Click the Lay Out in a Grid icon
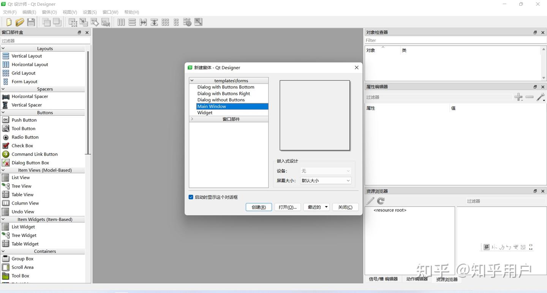The height and width of the screenshot is (293, 547). 165,22
